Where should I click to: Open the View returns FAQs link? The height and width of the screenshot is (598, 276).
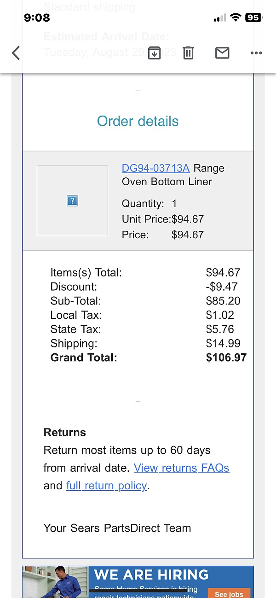click(x=181, y=468)
